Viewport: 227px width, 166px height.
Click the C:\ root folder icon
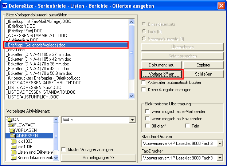[9, 120]
